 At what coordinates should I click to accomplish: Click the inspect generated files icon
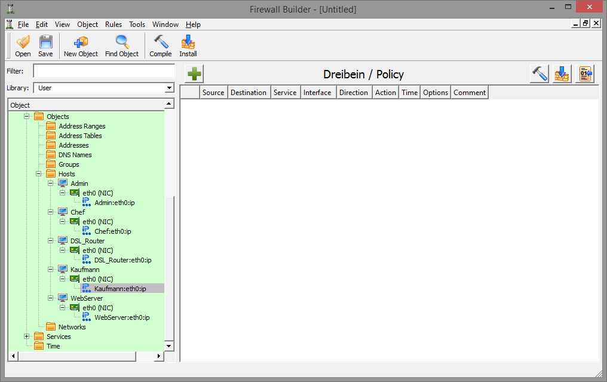585,74
